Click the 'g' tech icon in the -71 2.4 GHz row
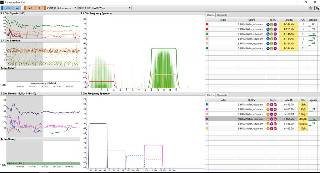The height and width of the screenshot is (173, 320). (272, 39)
